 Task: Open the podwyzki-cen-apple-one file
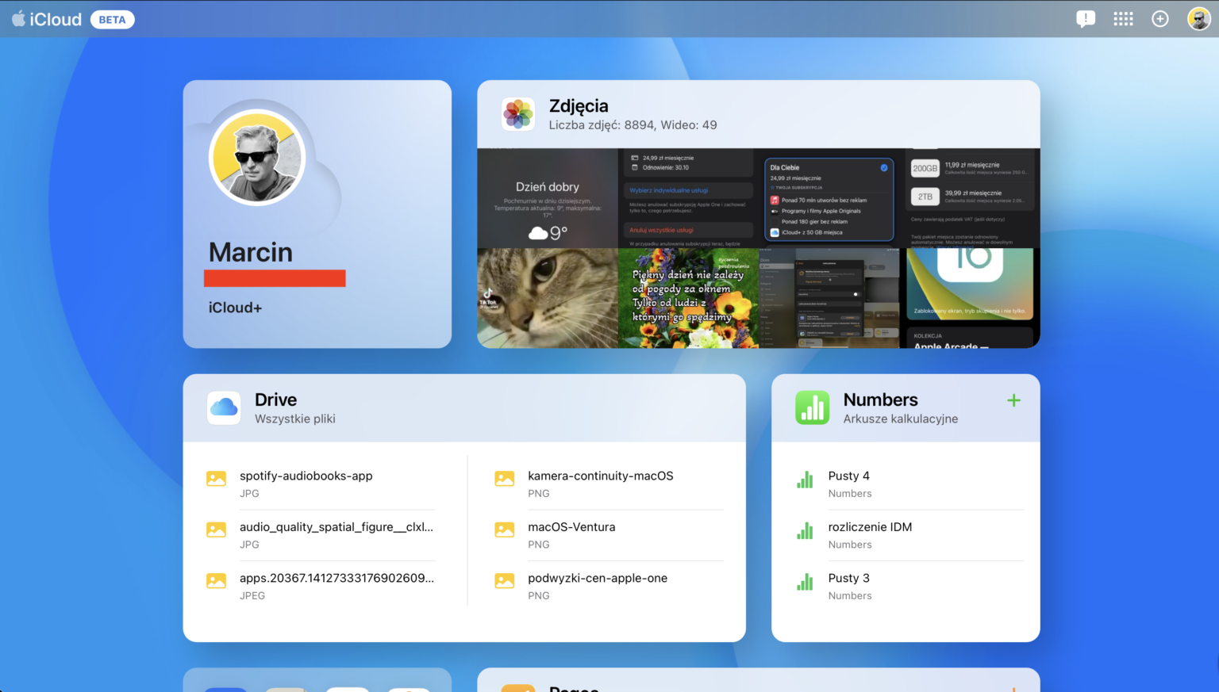[597, 578]
